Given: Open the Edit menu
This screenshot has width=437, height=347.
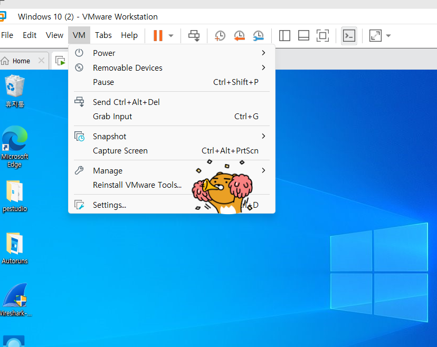Looking at the screenshot, I should click(x=30, y=35).
